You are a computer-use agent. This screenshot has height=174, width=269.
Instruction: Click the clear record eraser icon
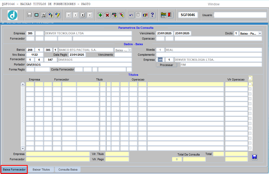(121, 15)
